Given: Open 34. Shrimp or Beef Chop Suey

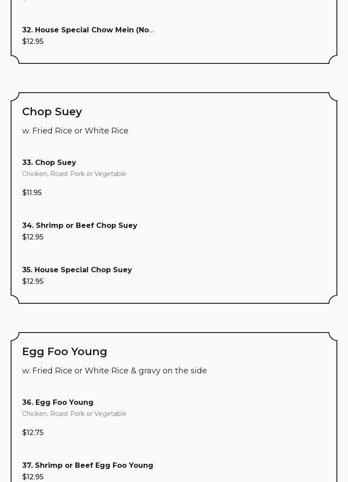Looking at the screenshot, I should (80, 225).
